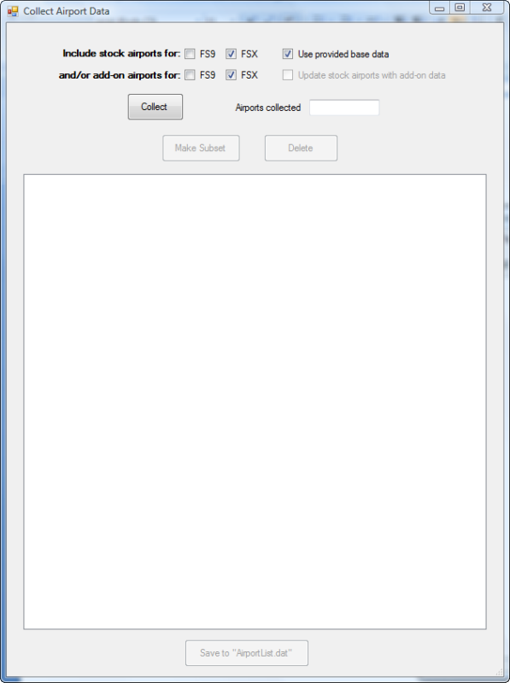Click the Include stock airports for label
Image resolution: width=510 pixels, height=683 pixels.
click(121, 54)
